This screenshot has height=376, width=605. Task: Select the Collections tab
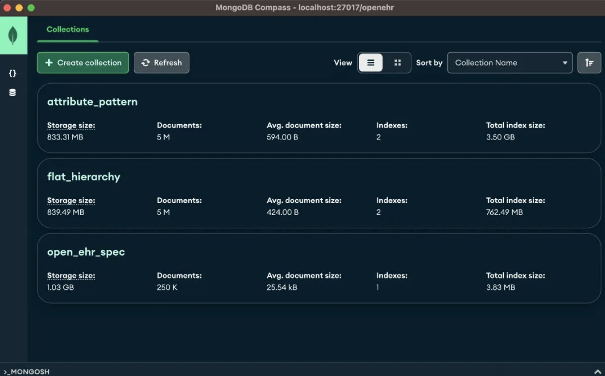coord(68,29)
